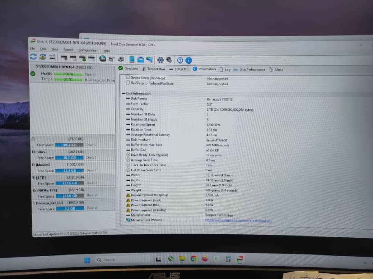
Task: Open the Report menu
Action: [68, 50]
